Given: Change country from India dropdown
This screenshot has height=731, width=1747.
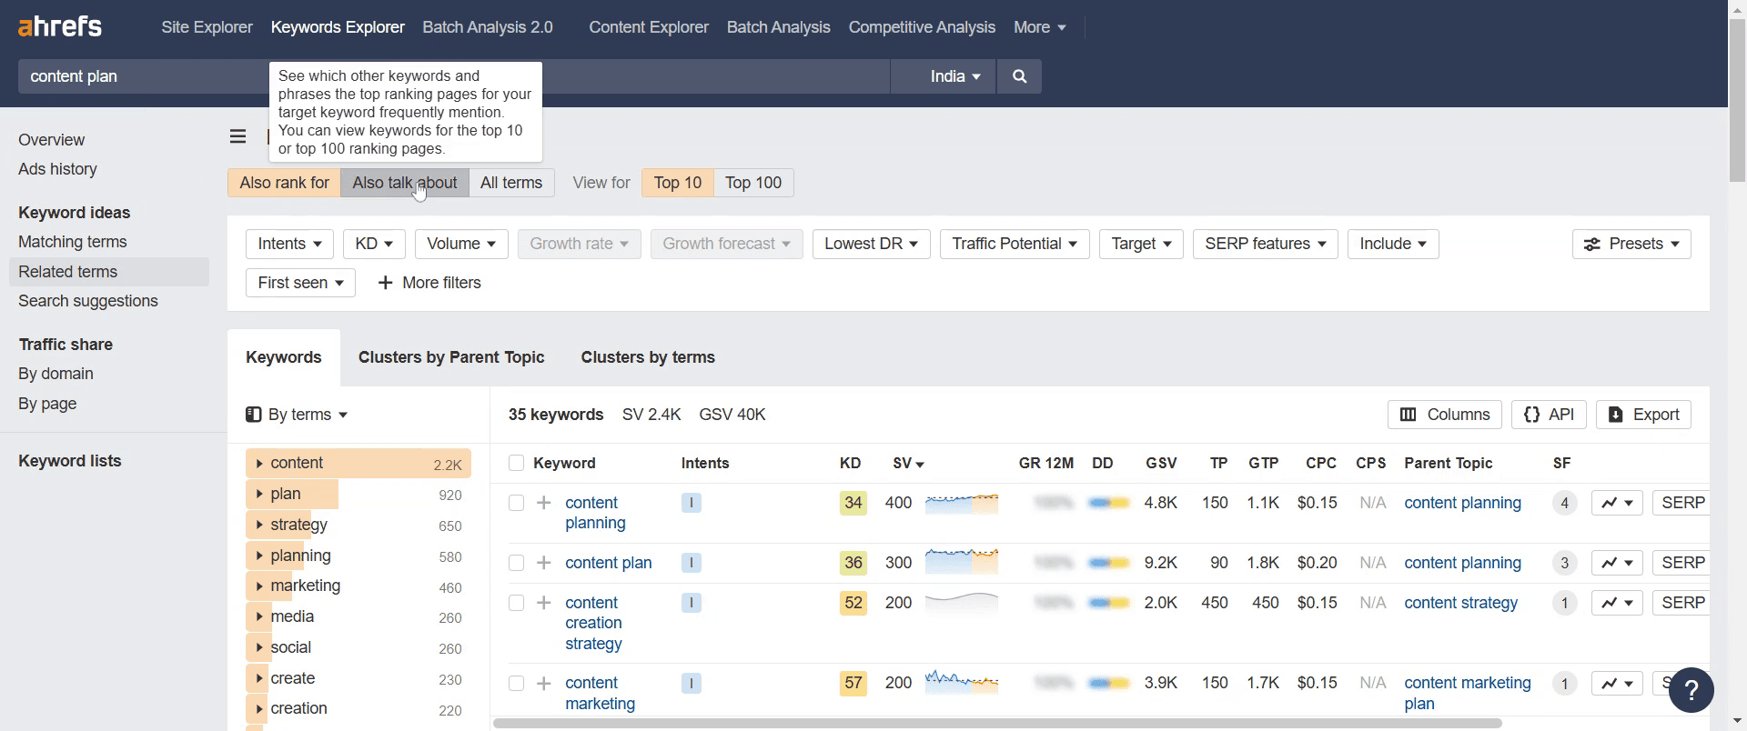Looking at the screenshot, I should (x=955, y=76).
